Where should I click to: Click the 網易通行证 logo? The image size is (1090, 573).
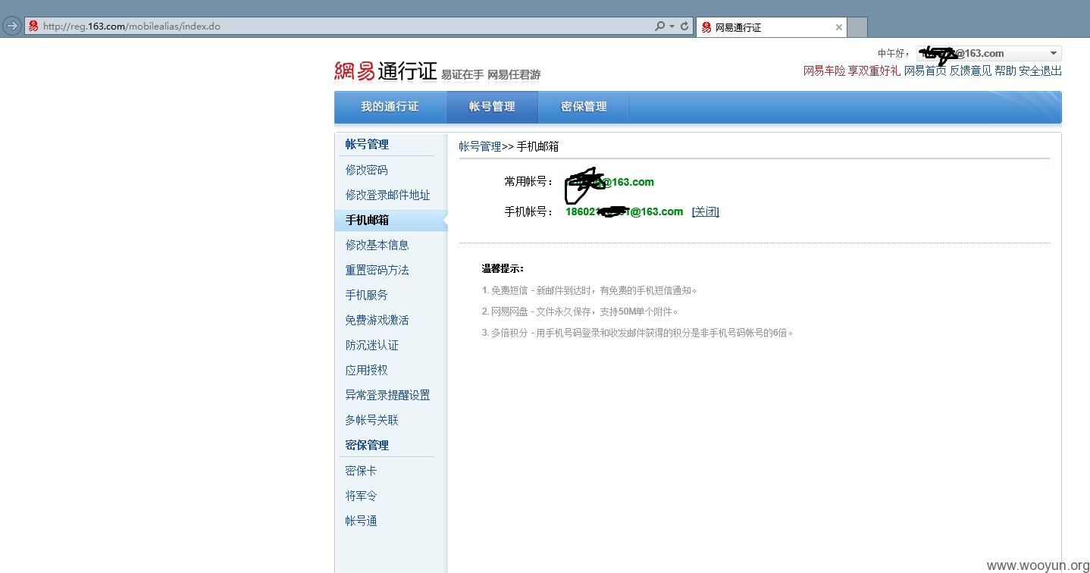386,71
